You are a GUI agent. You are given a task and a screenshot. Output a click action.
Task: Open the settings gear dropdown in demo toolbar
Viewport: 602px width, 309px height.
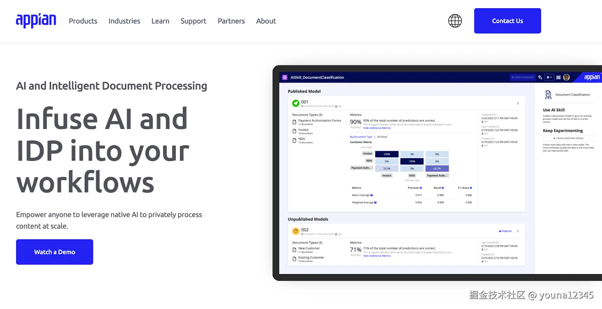549,77
